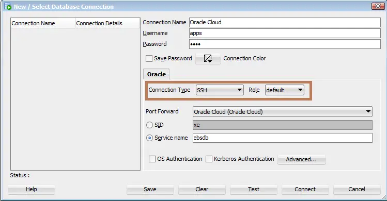387x201 pixels.
Task: Cancel the connection dialog
Action: 357,190
